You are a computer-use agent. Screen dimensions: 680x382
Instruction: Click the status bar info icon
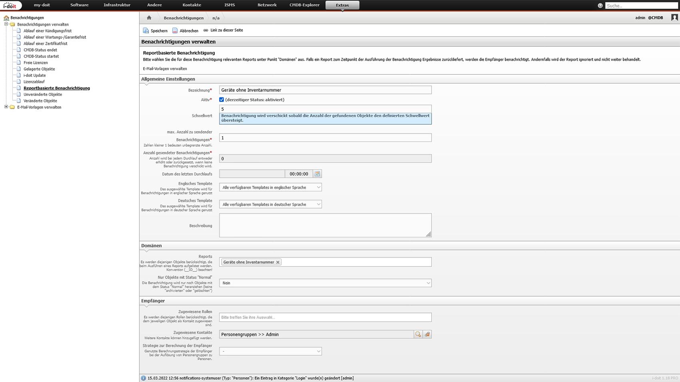tap(143, 378)
